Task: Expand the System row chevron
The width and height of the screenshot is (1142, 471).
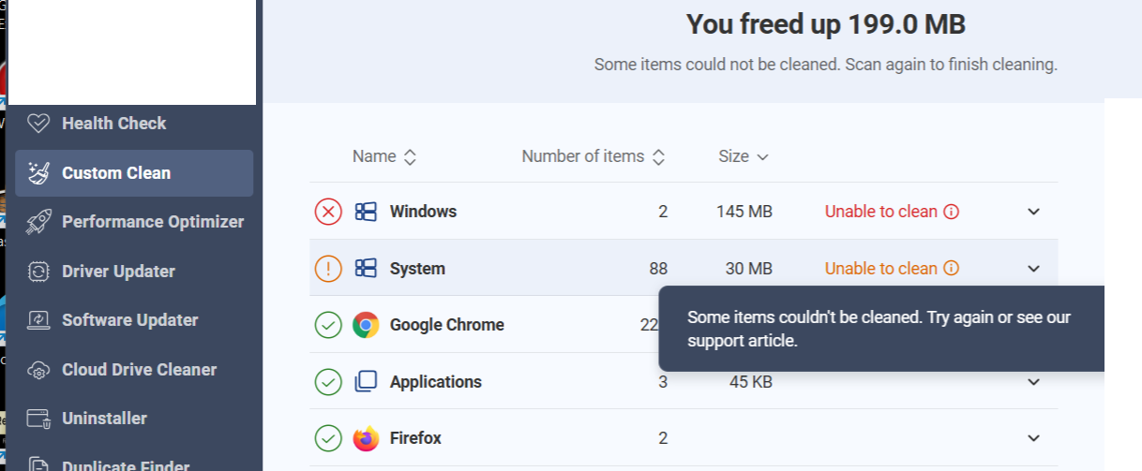Action: (1033, 269)
